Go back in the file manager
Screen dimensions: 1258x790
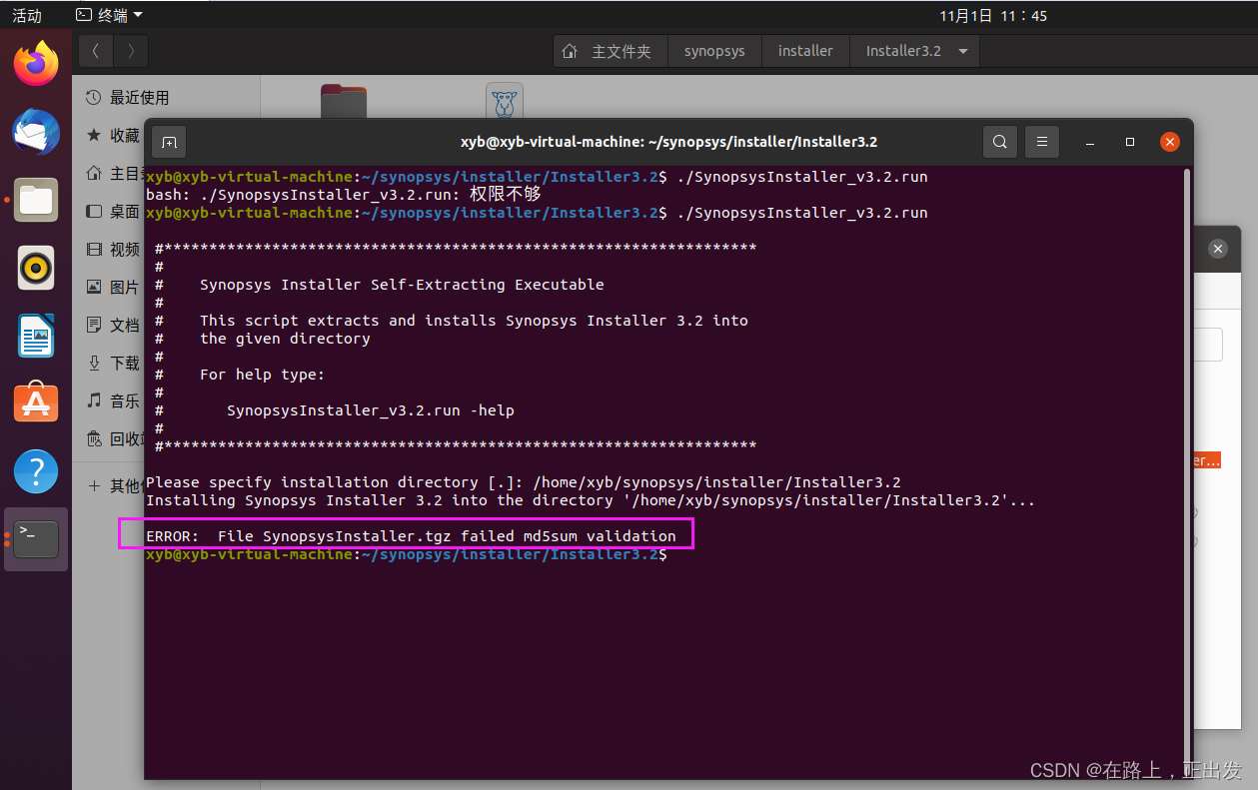click(96, 50)
